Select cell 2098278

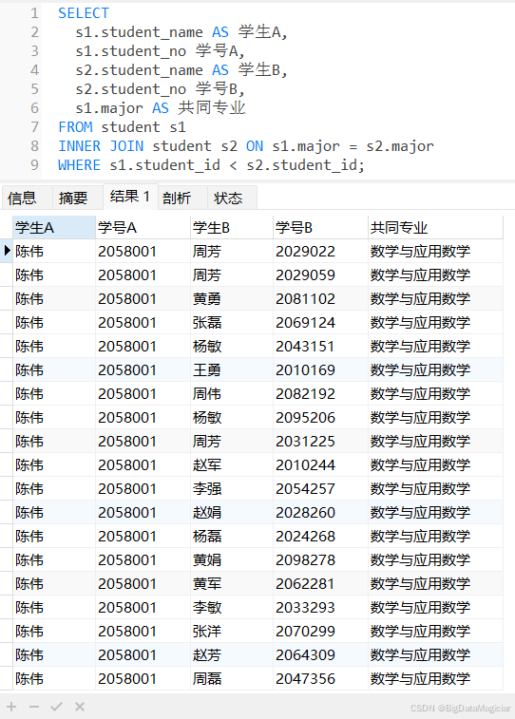(x=320, y=559)
